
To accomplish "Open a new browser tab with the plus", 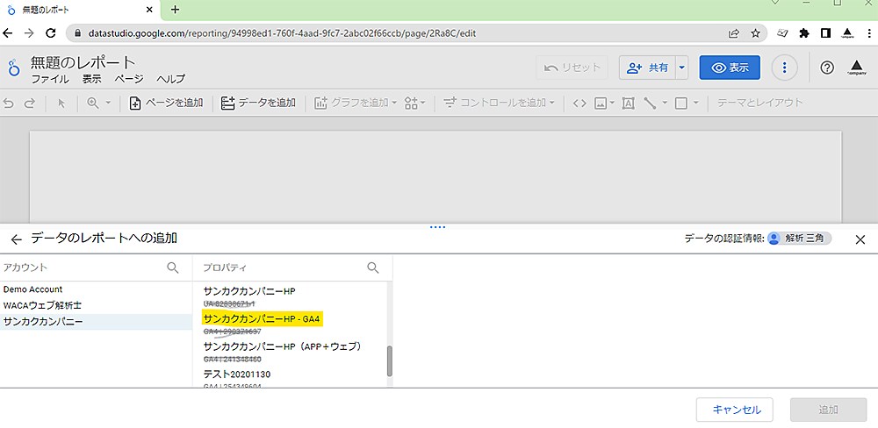I will (x=176, y=10).
